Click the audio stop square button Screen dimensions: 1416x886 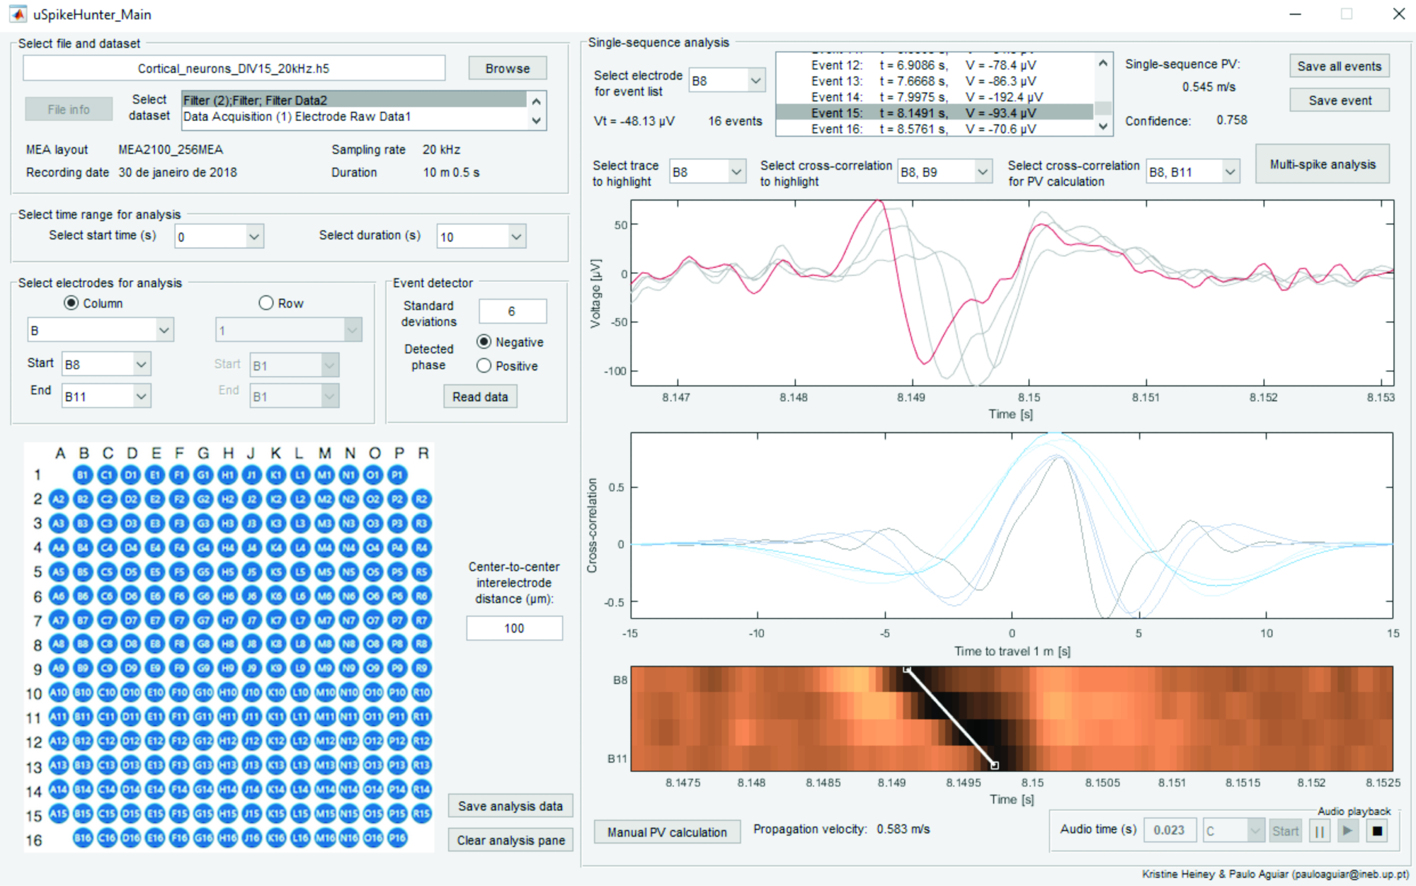[x=1377, y=831]
